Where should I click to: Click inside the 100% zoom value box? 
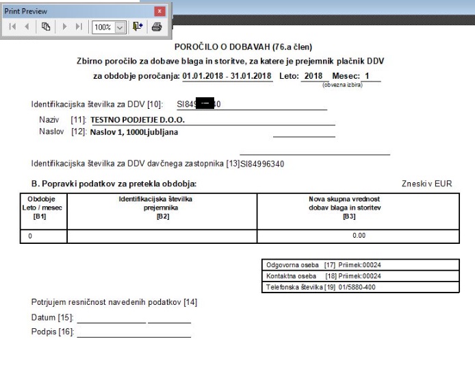(103, 27)
